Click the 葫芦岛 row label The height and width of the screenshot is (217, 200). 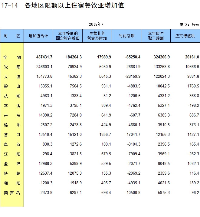tap(12, 193)
